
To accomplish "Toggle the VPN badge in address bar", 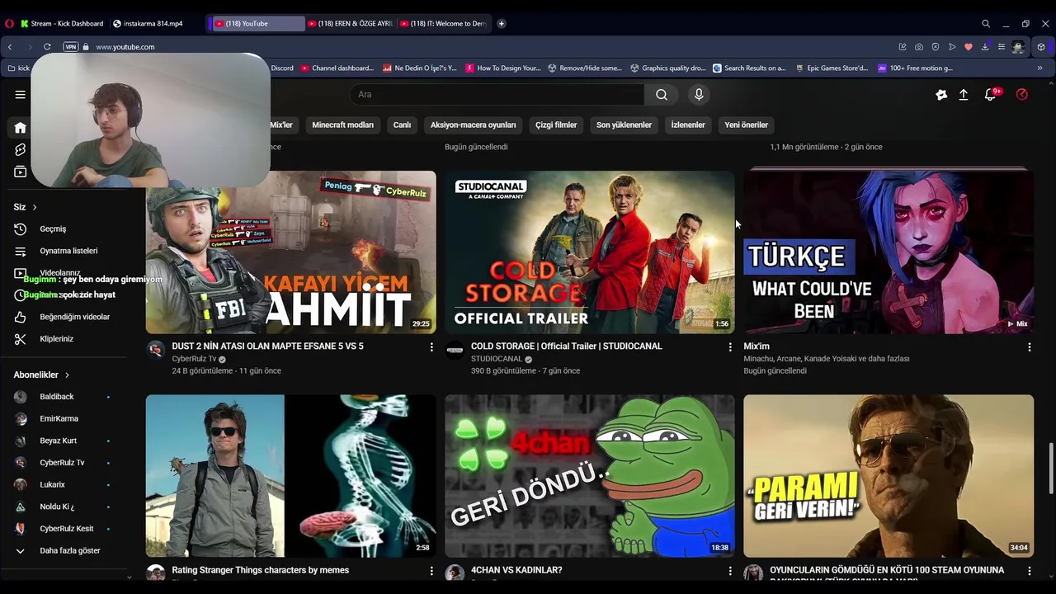I will point(71,47).
